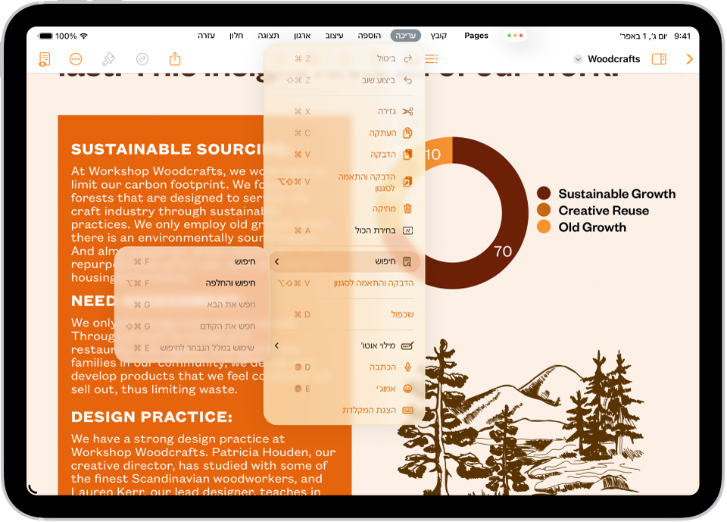Click the Sustainable Growth legend color dot

click(544, 193)
